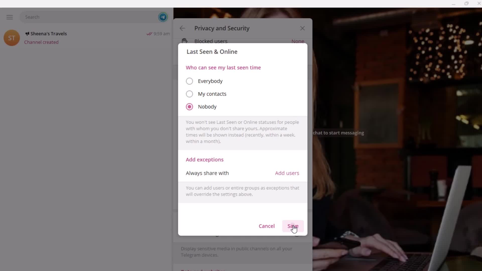Select the My contacts radio button
The image size is (482, 271).
coord(189,94)
